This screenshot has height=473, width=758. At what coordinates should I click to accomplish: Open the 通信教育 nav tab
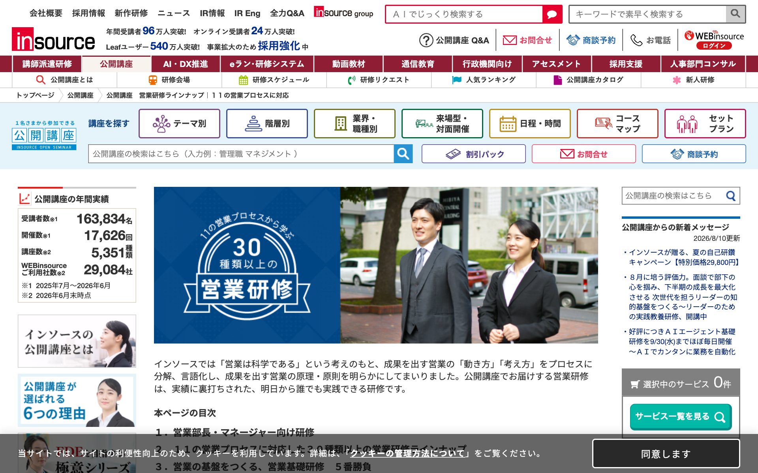pos(418,64)
